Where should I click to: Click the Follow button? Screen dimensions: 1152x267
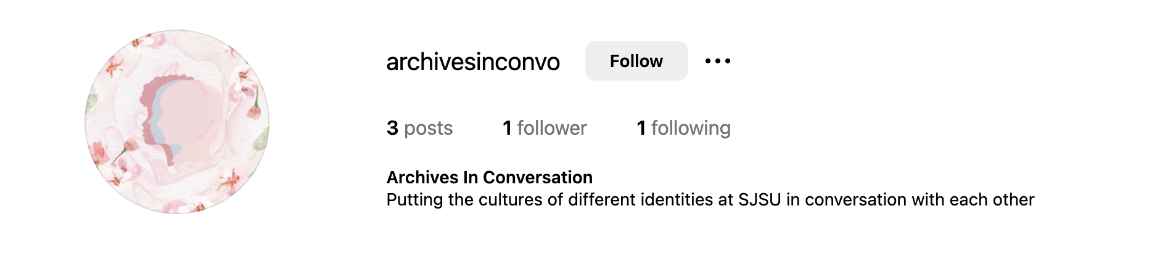tap(636, 61)
